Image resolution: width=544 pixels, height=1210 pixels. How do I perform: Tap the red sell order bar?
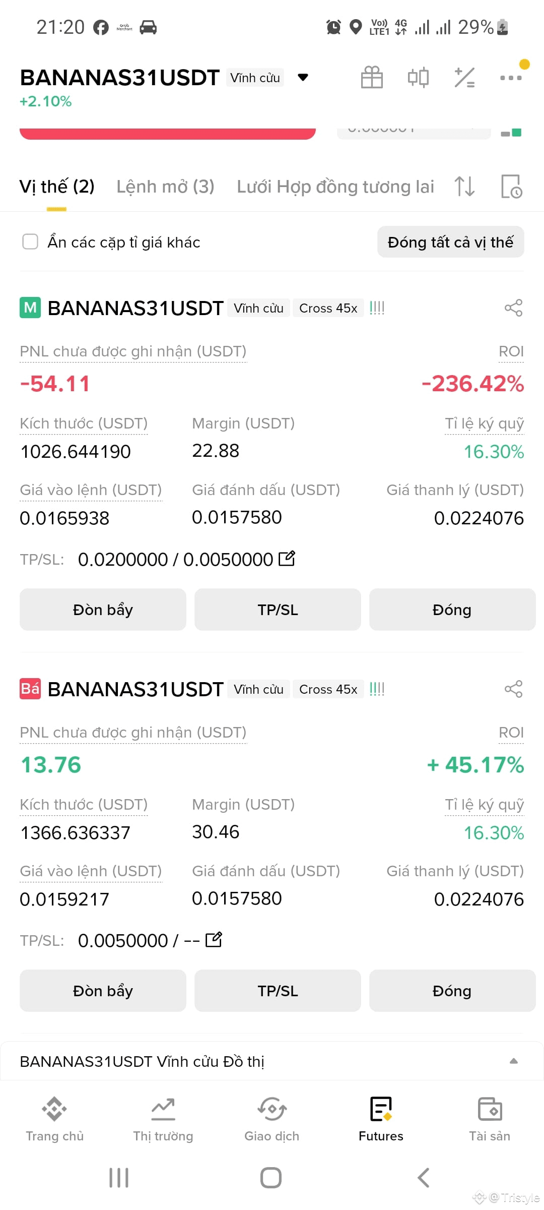[x=168, y=134]
